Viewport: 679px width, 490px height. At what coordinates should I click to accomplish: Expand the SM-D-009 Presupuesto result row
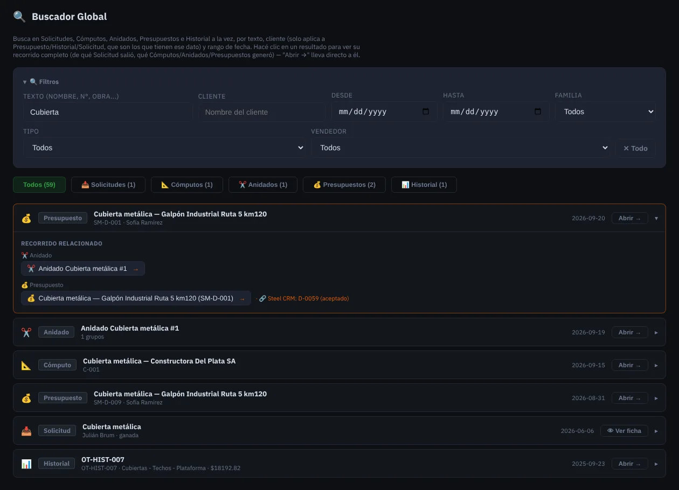pos(656,398)
